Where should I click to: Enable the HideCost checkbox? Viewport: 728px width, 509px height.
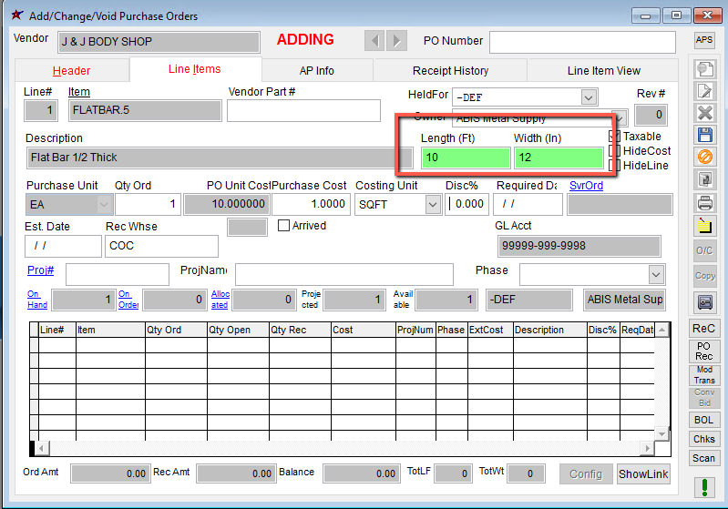pyautogui.click(x=614, y=151)
